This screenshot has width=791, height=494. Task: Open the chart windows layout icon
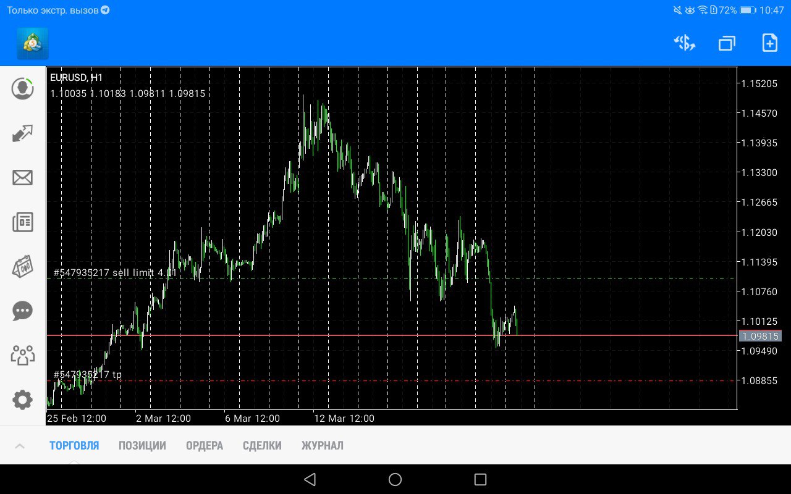pyautogui.click(x=727, y=43)
